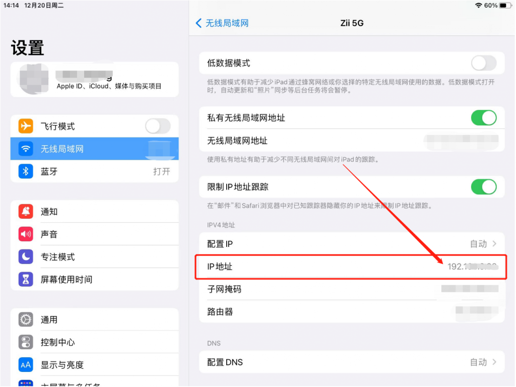Tap the Screen Time (屏幕使用时间) hourglass icon
516x387 pixels.
(26, 279)
